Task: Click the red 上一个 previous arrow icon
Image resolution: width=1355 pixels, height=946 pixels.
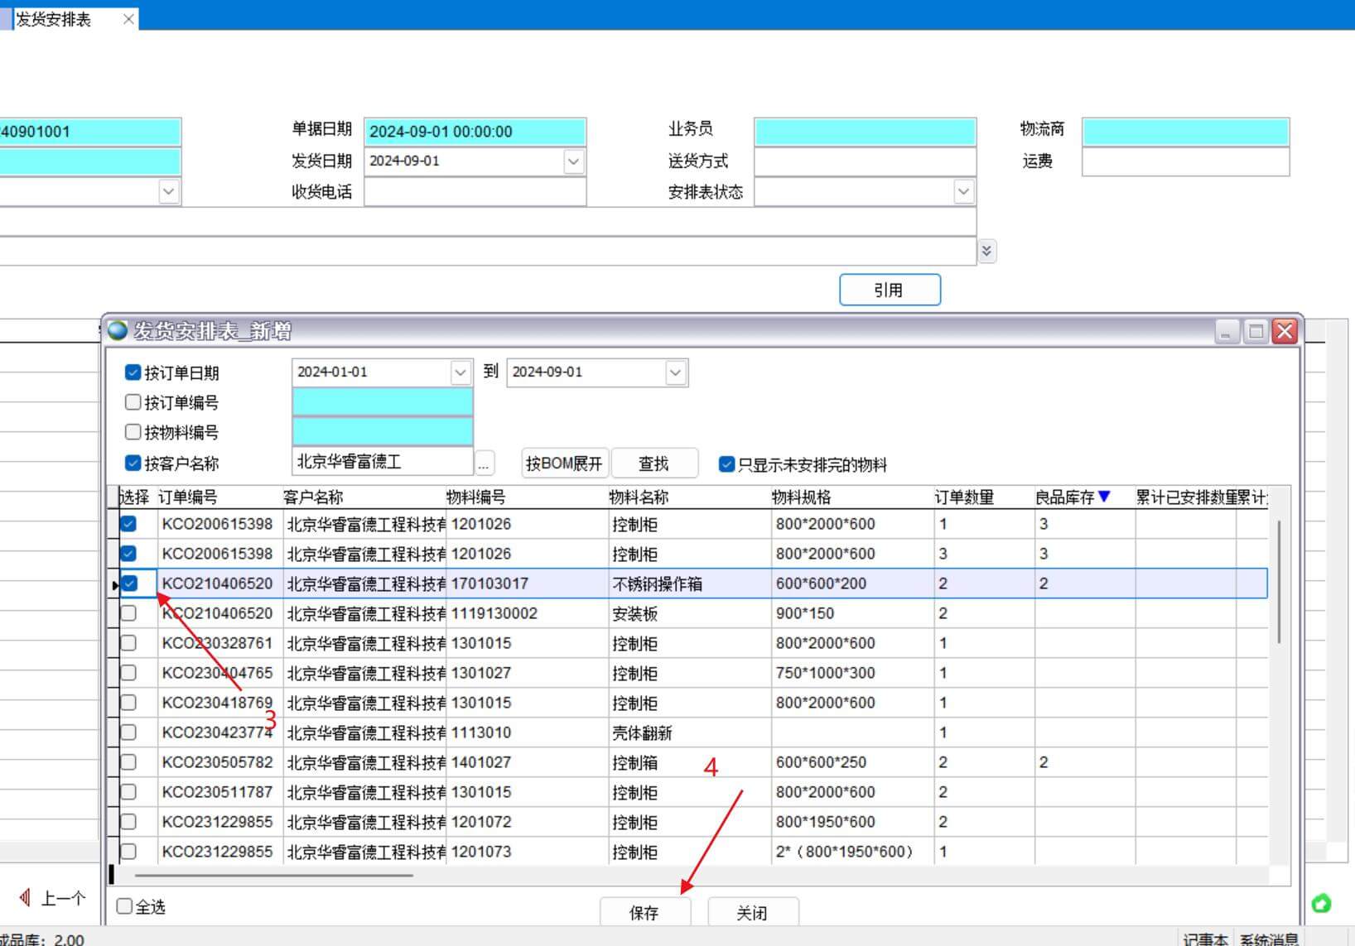Action: pos(25,898)
